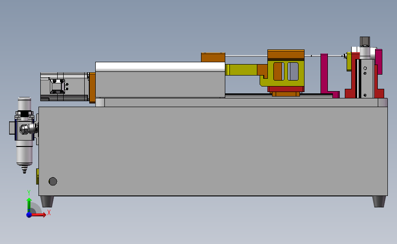Click the blue Z axis ball of the triad

29,215
